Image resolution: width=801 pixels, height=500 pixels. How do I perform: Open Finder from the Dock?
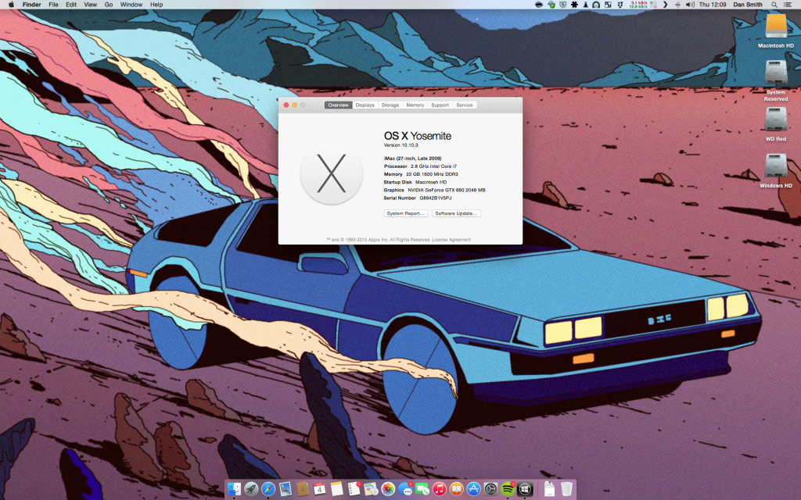(x=234, y=489)
